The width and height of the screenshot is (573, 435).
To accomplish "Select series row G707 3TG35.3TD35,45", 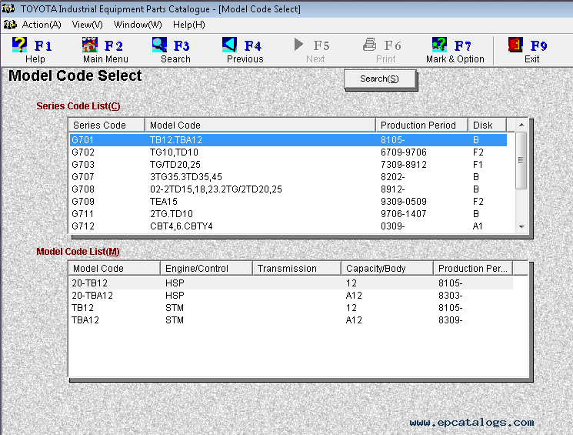I will [x=288, y=177].
